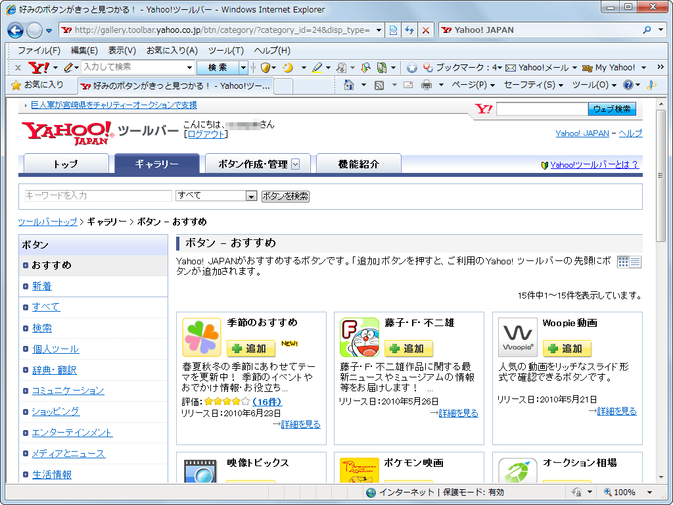673x505 pixels.
Task: Expand the ボタン作成・管理 tab dropdown arrow
Action: 295,164
